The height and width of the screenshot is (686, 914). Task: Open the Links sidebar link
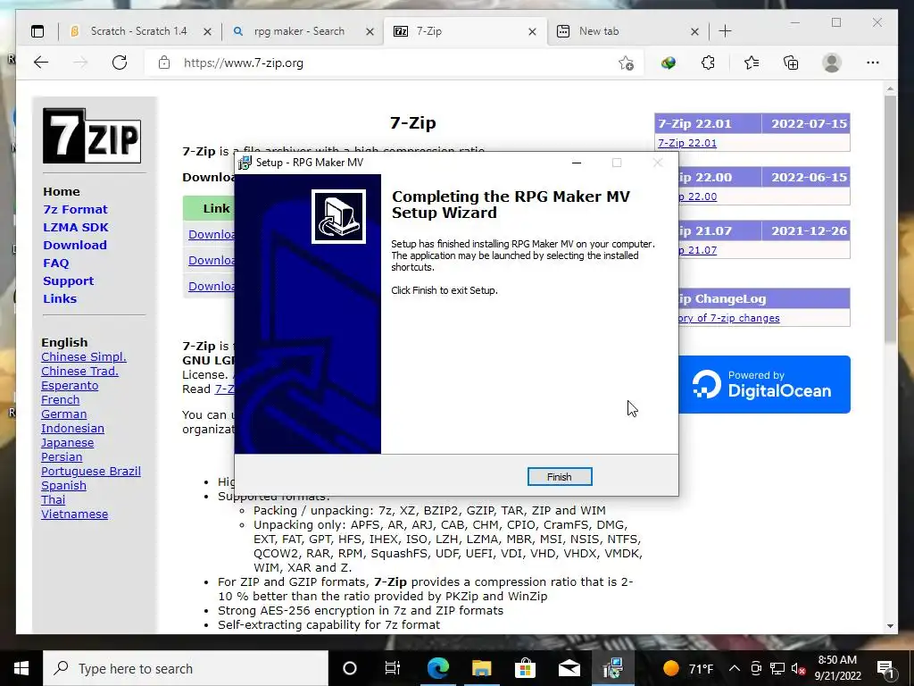pyautogui.click(x=60, y=298)
